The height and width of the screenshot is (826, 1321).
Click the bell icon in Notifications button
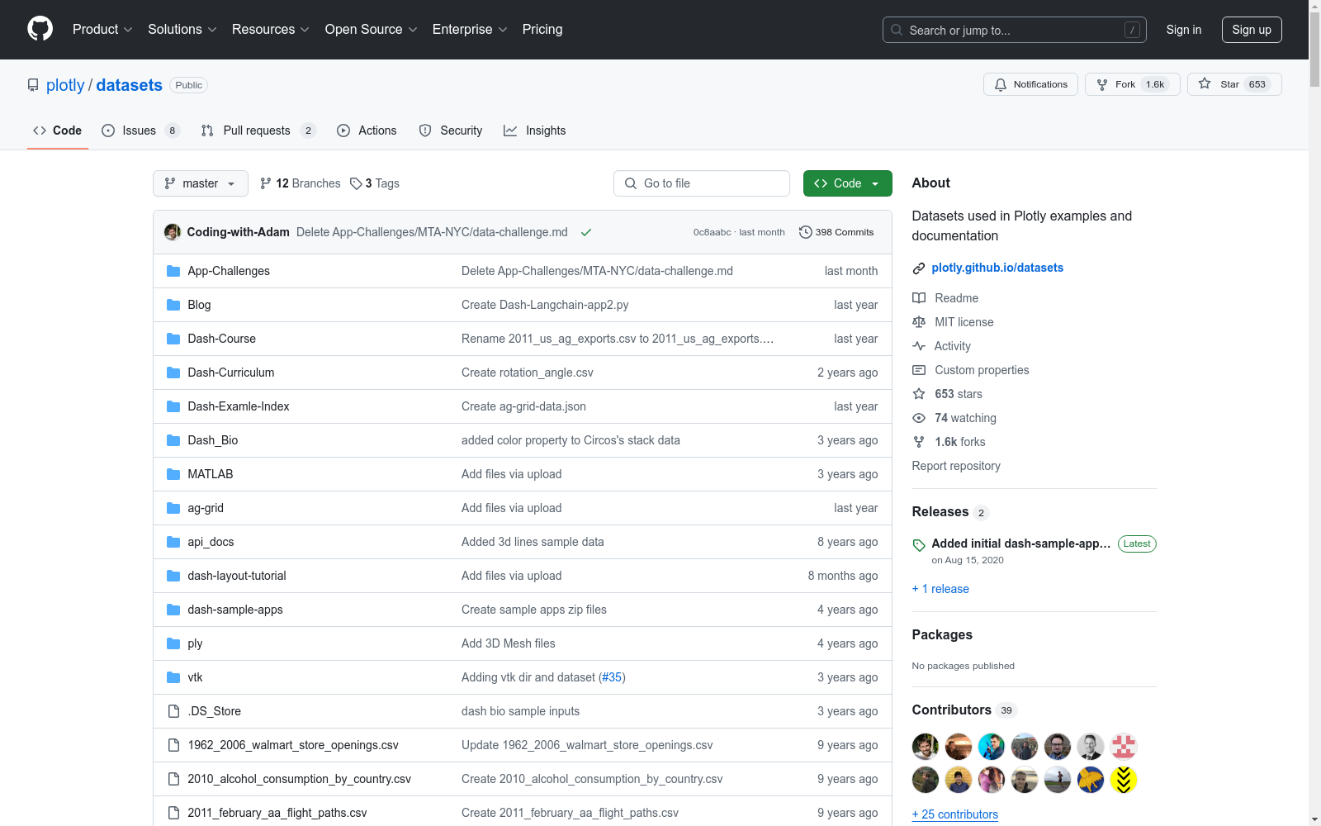[1001, 84]
